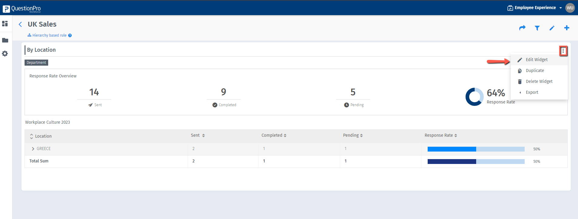
Task: Go back using the left chevron
Action: click(20, 24)
